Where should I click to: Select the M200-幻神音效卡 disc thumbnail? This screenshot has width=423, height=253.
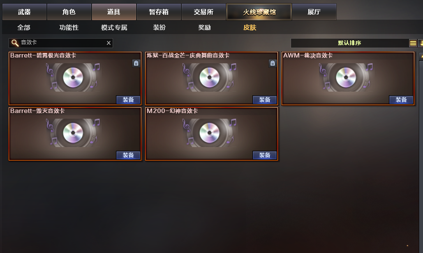(x=209, y=133)
